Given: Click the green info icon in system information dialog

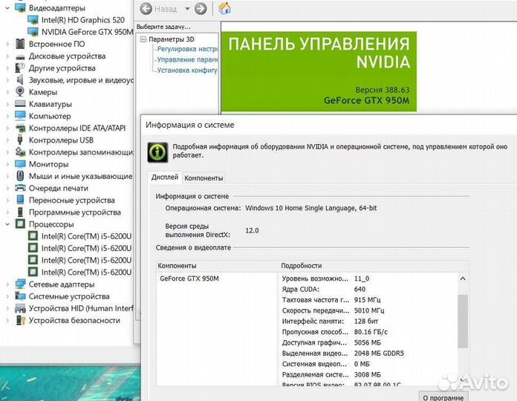Looking at the screenshot, I should click(157, 152).
